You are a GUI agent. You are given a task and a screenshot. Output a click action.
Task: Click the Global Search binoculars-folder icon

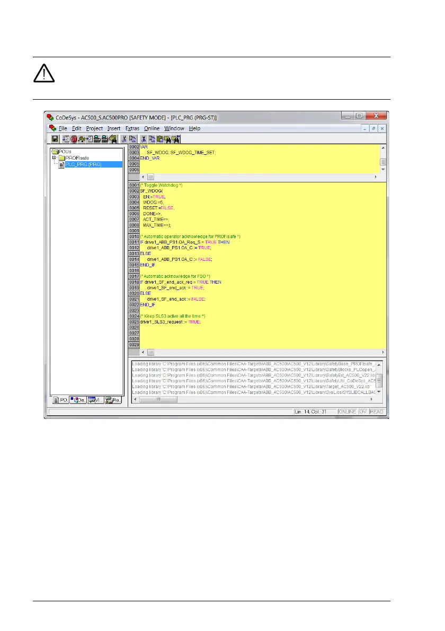[x=113, y=139]
